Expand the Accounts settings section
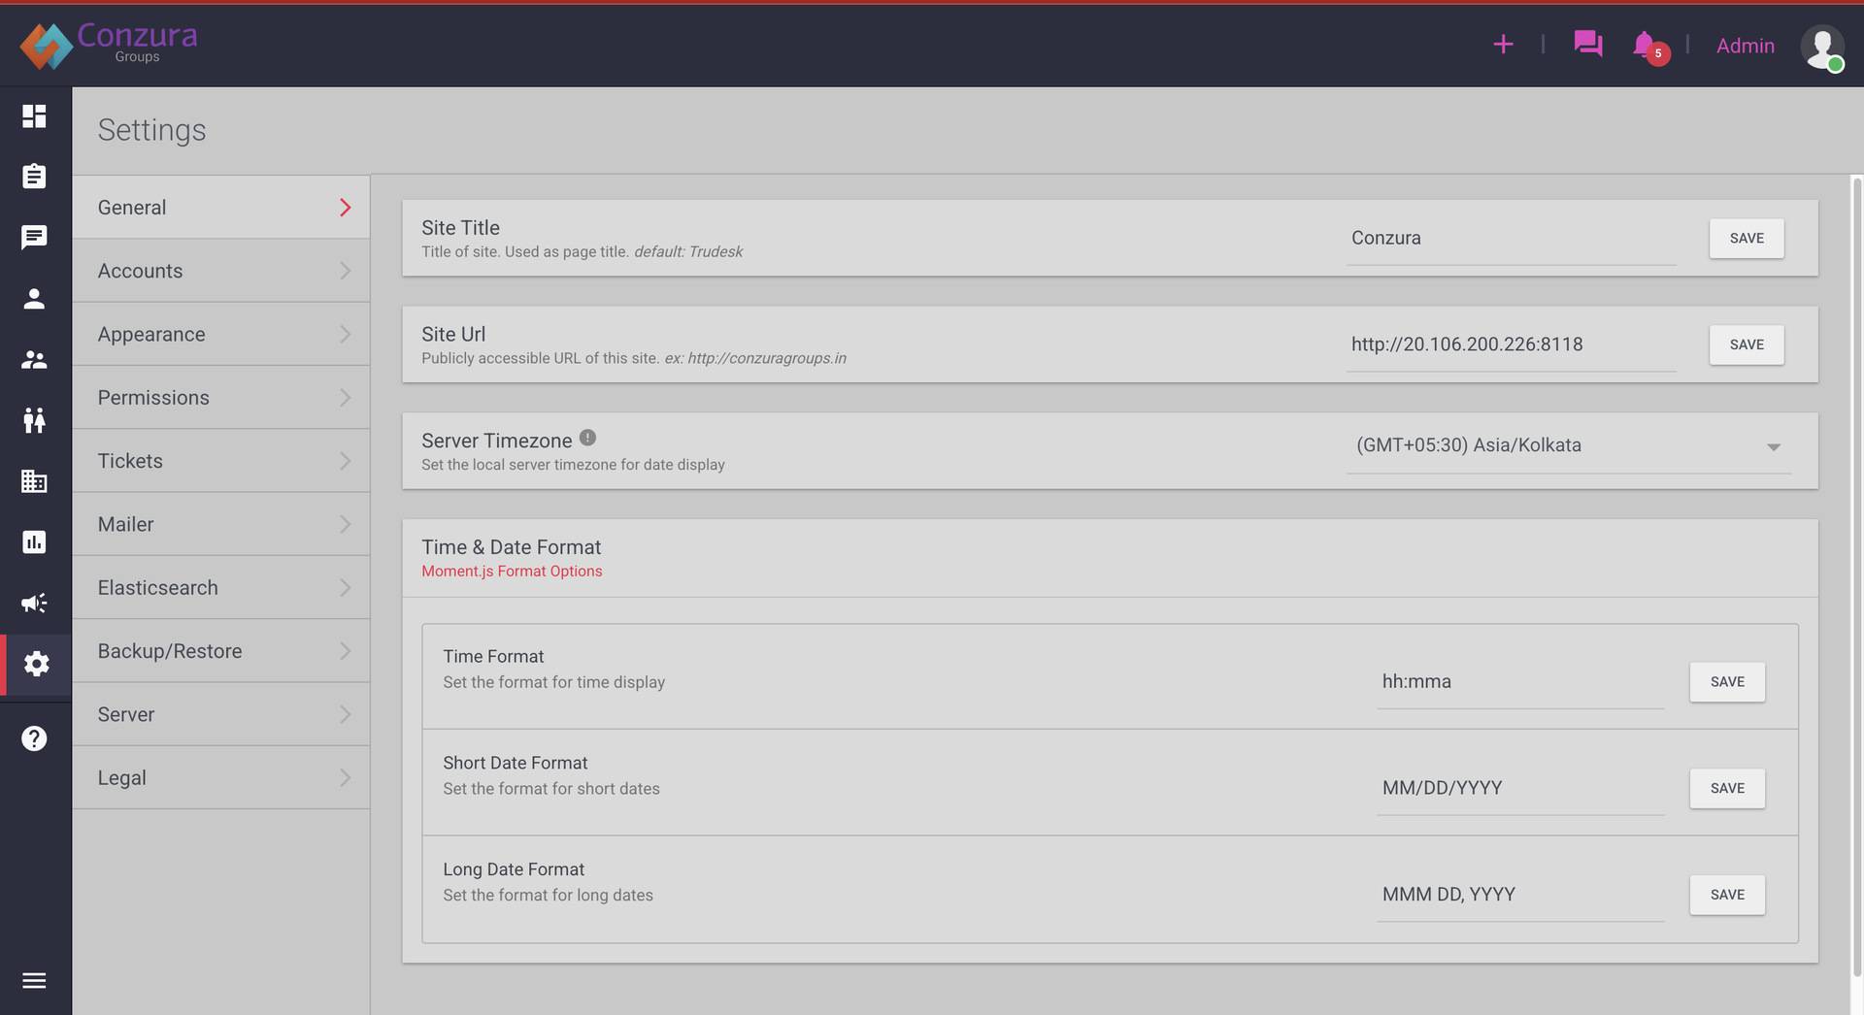 point(220,270)
